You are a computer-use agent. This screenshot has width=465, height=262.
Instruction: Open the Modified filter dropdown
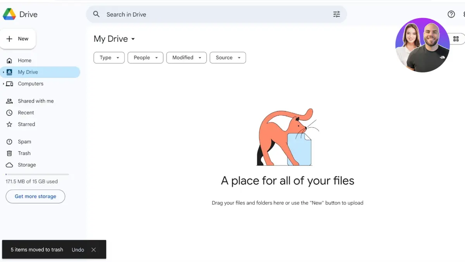186,57
